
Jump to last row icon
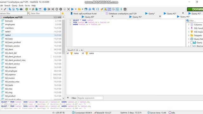[53, 9]
